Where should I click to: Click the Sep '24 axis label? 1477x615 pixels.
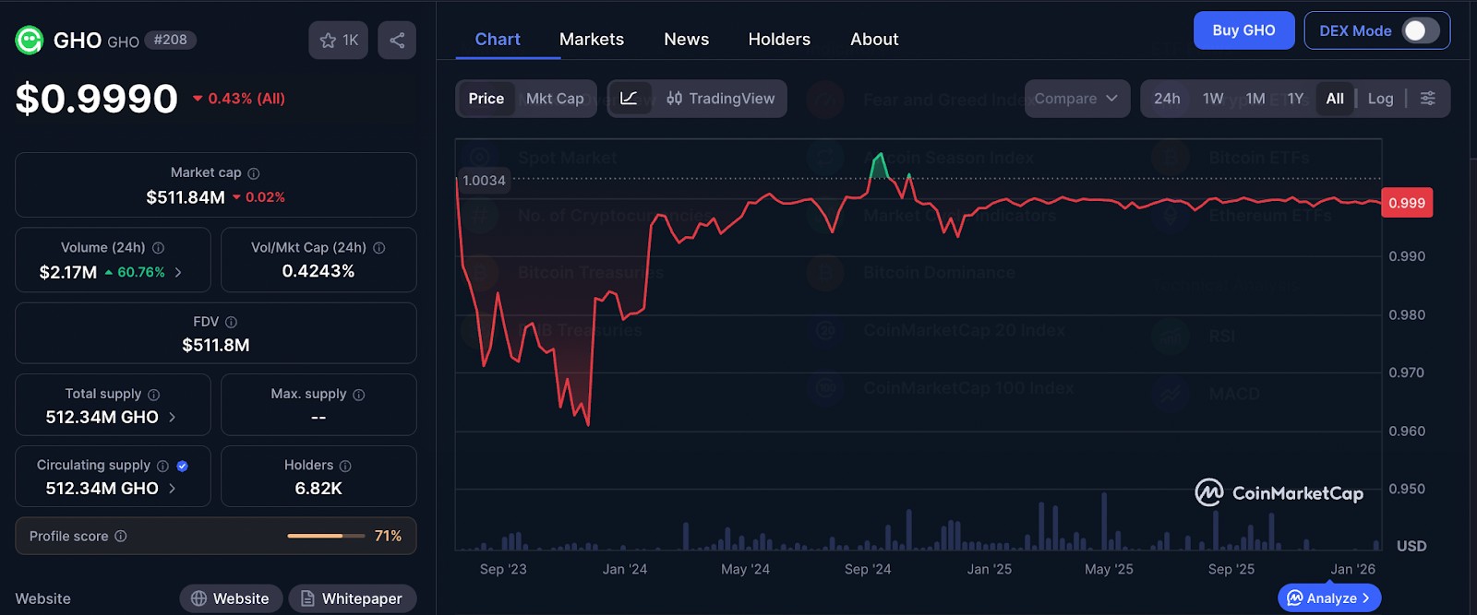[868, 569]
